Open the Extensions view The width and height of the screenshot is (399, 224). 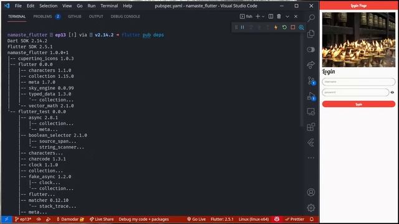tap(311, 127)
